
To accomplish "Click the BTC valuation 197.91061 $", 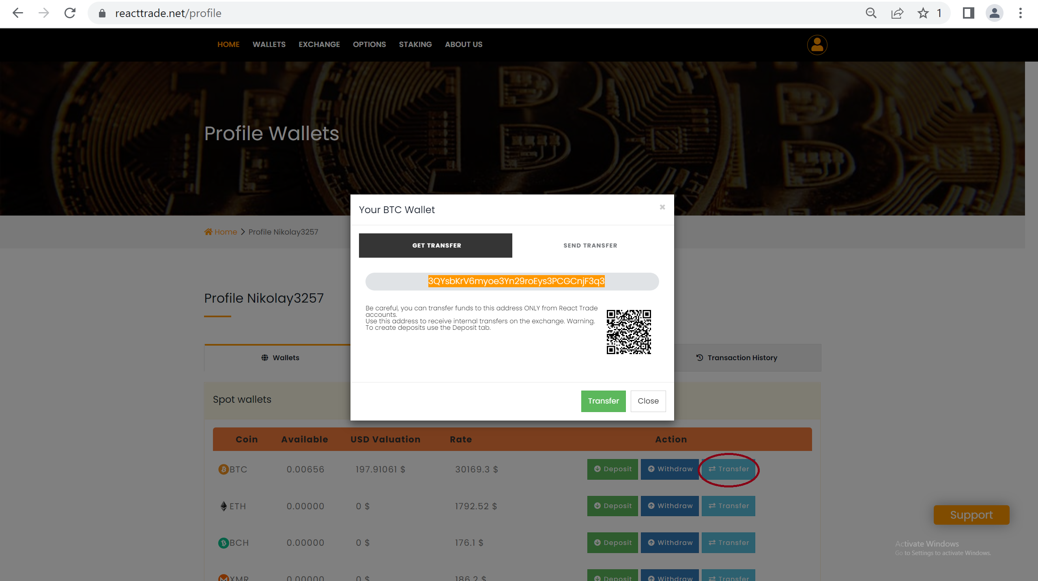I will tap(380, 470).
